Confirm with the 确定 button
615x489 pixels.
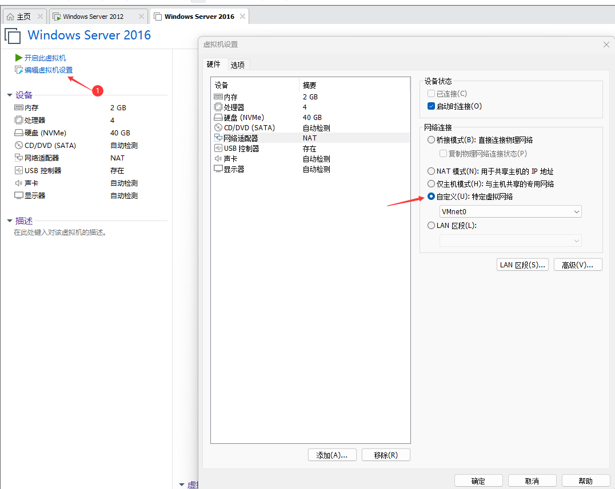(x=478, y=481)
